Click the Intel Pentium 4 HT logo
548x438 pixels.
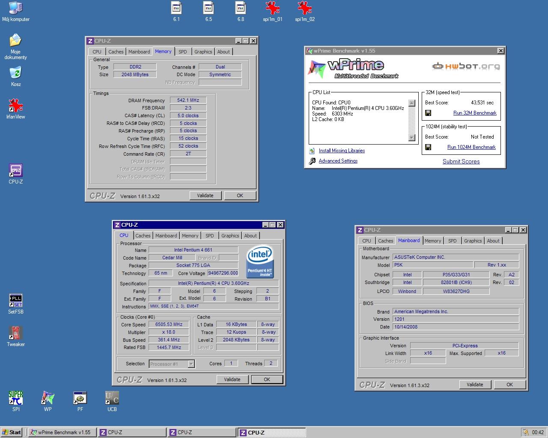(260, 261)
